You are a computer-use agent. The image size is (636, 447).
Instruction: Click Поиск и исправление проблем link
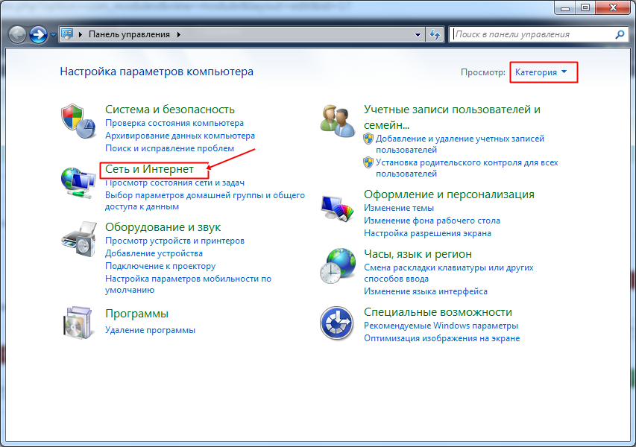coord(169,148)
